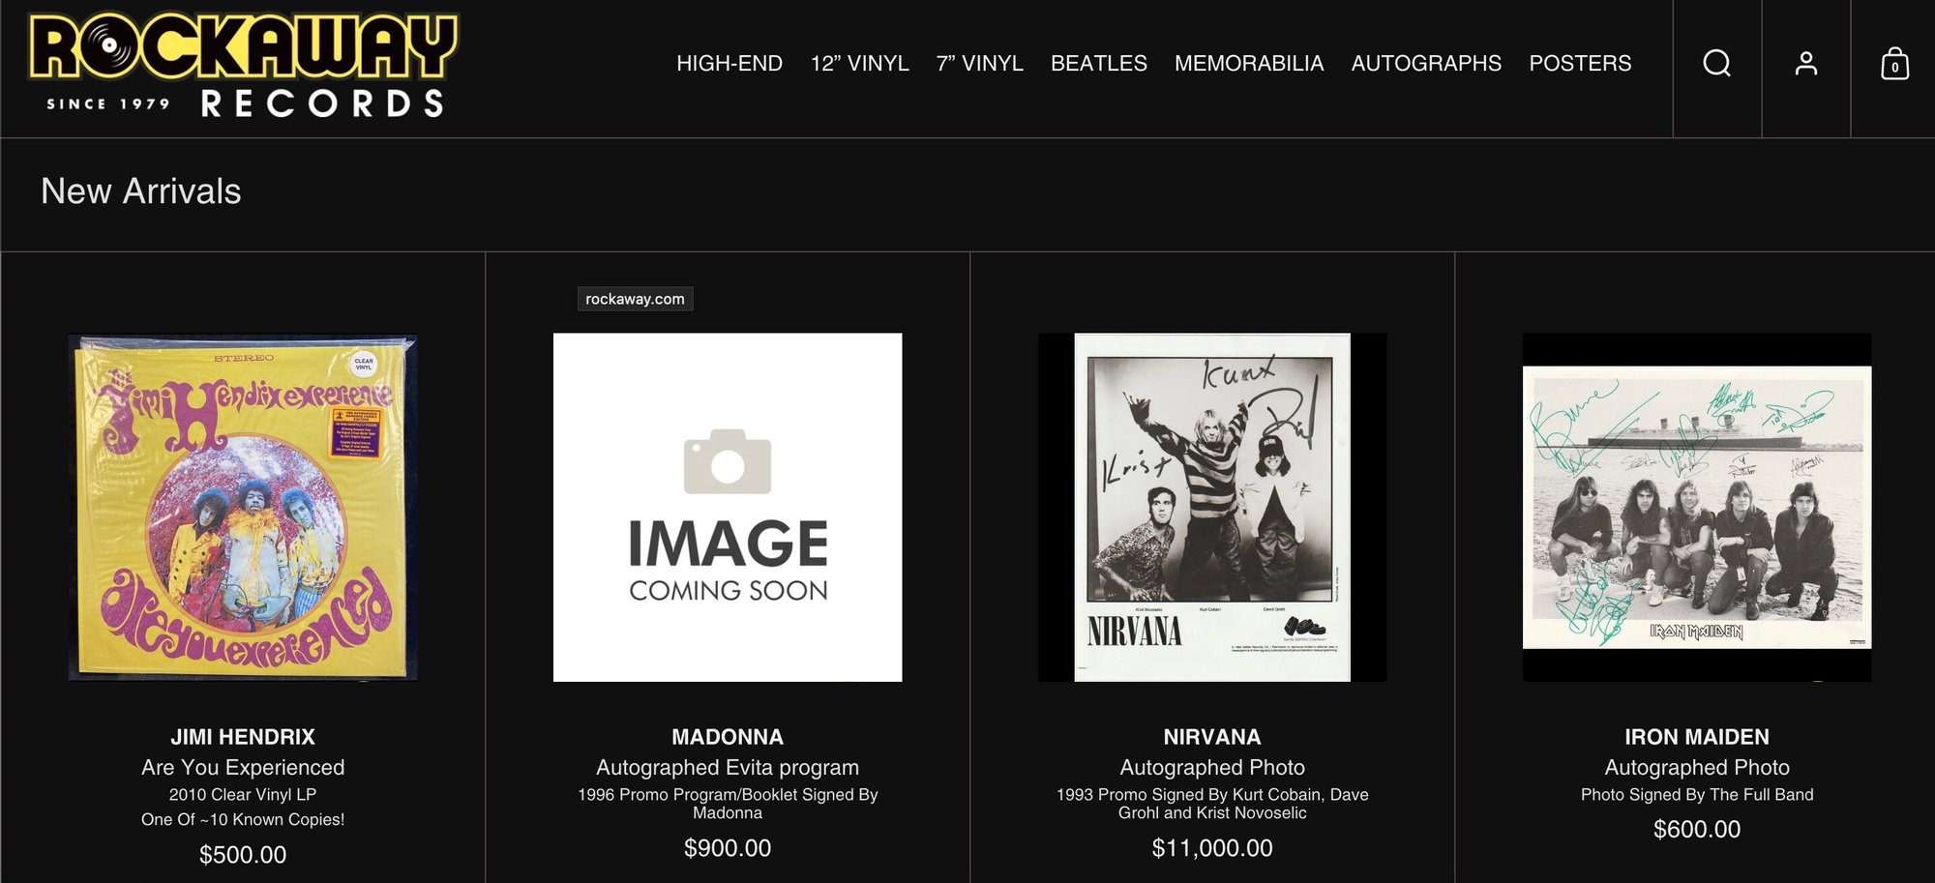Click the Nirvana signed promo photo
1935x883 pixels.
tap(1211, 508)
